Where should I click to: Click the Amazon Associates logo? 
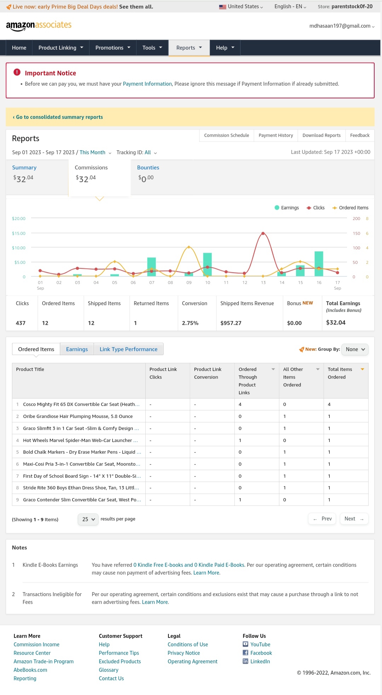pos(39,26)
